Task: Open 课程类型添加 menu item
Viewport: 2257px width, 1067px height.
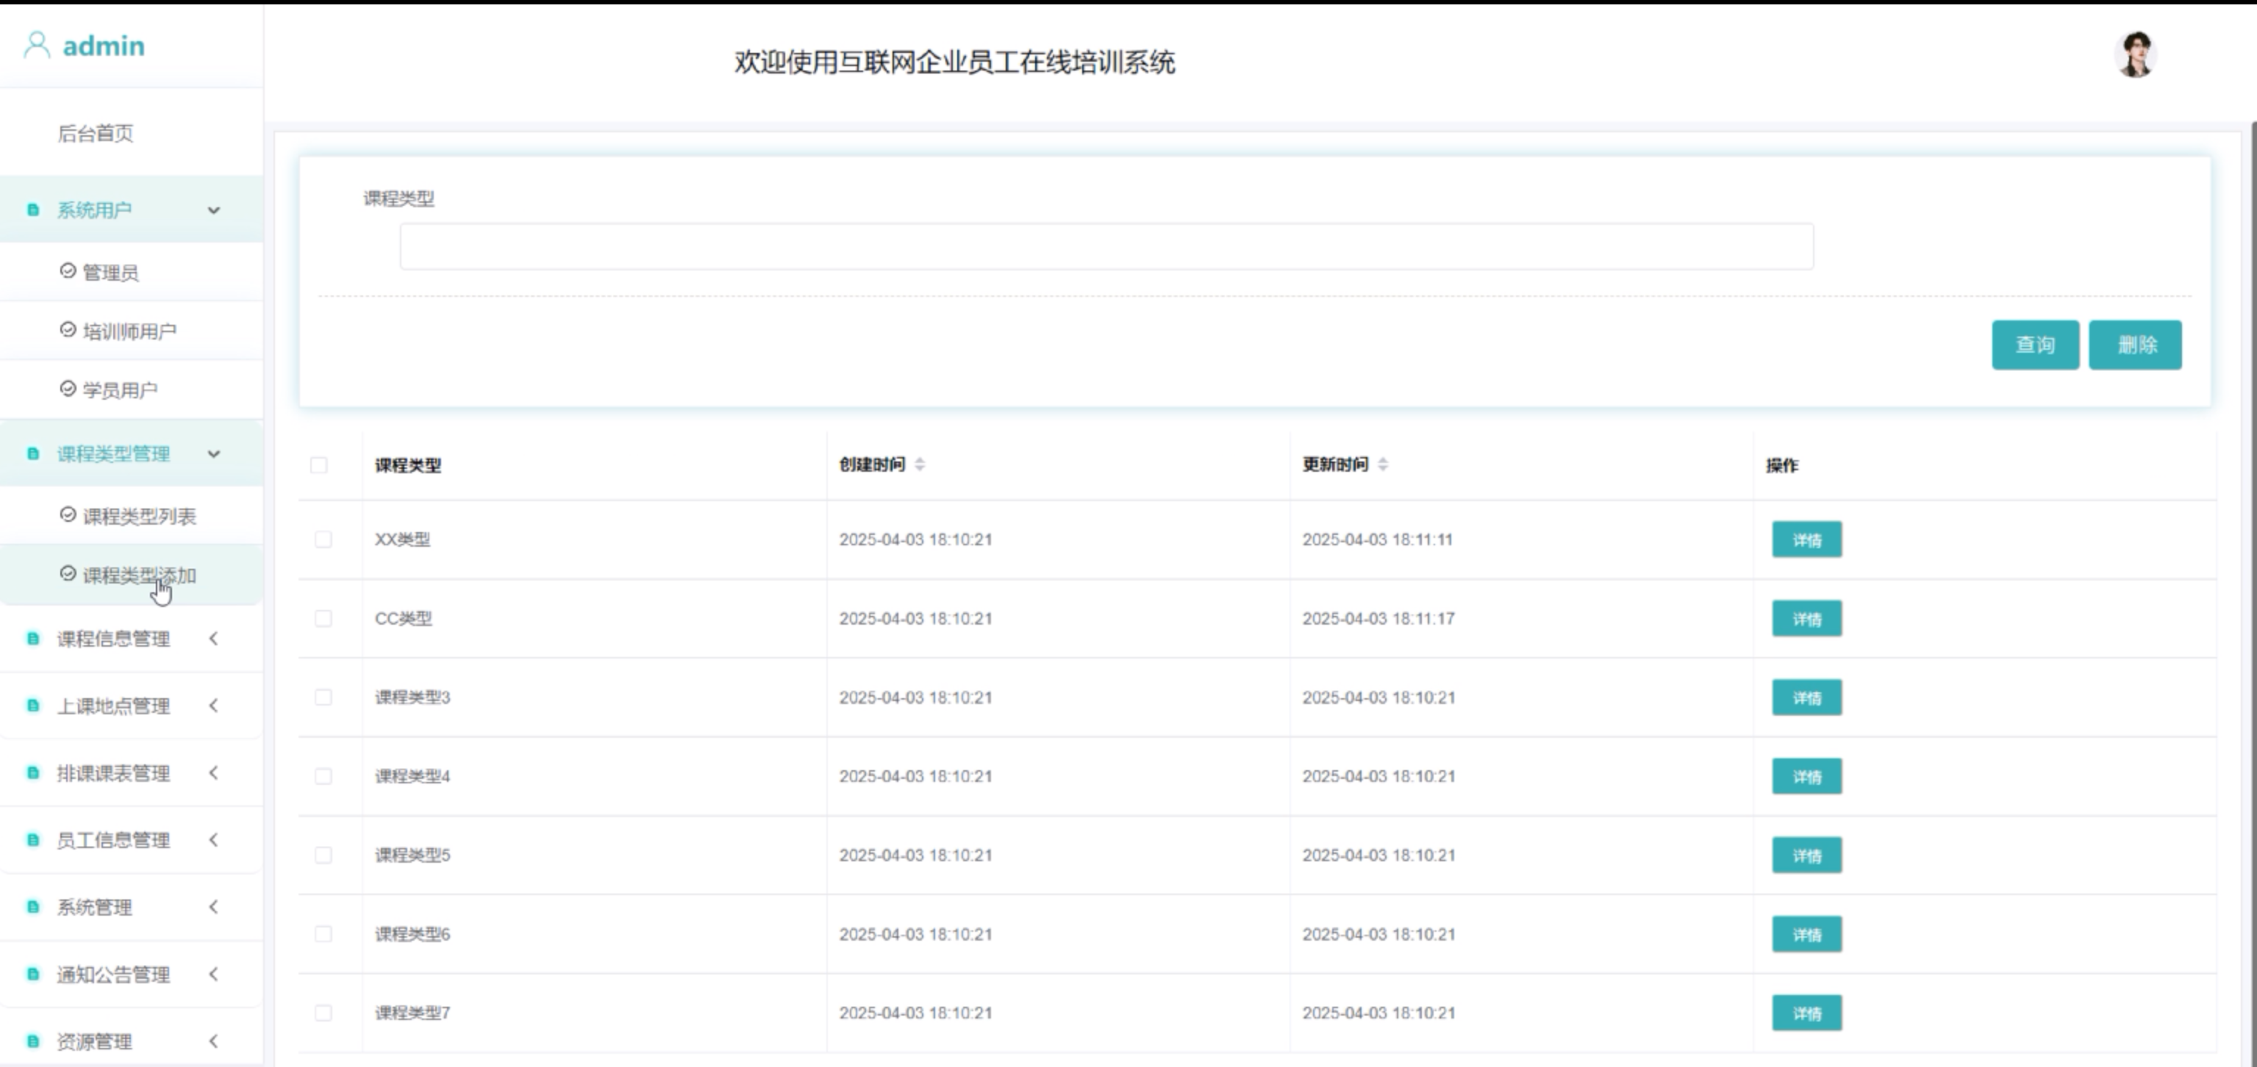Action: click(138, 575)
